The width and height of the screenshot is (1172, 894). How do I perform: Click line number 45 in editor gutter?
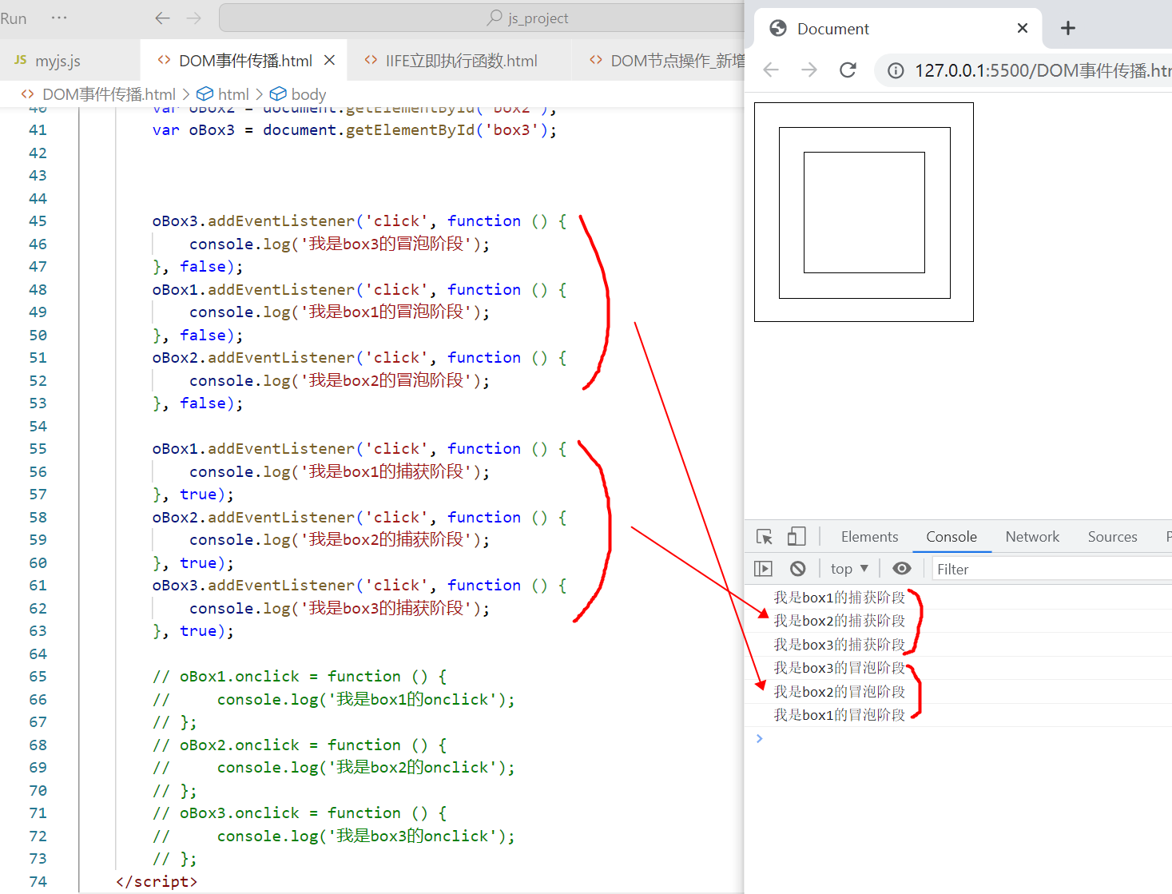(x=38, y=221)
